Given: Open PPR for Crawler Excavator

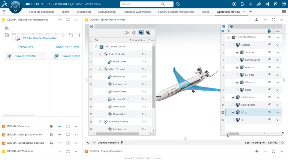Looking at the screenshot, I should click(36, 38).
